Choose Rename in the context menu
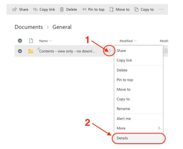 [123, 109]
